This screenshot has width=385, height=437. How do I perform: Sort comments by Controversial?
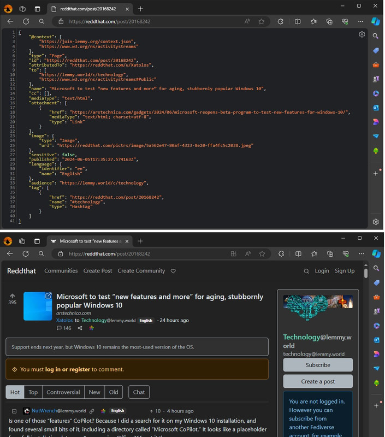[63, 392]
